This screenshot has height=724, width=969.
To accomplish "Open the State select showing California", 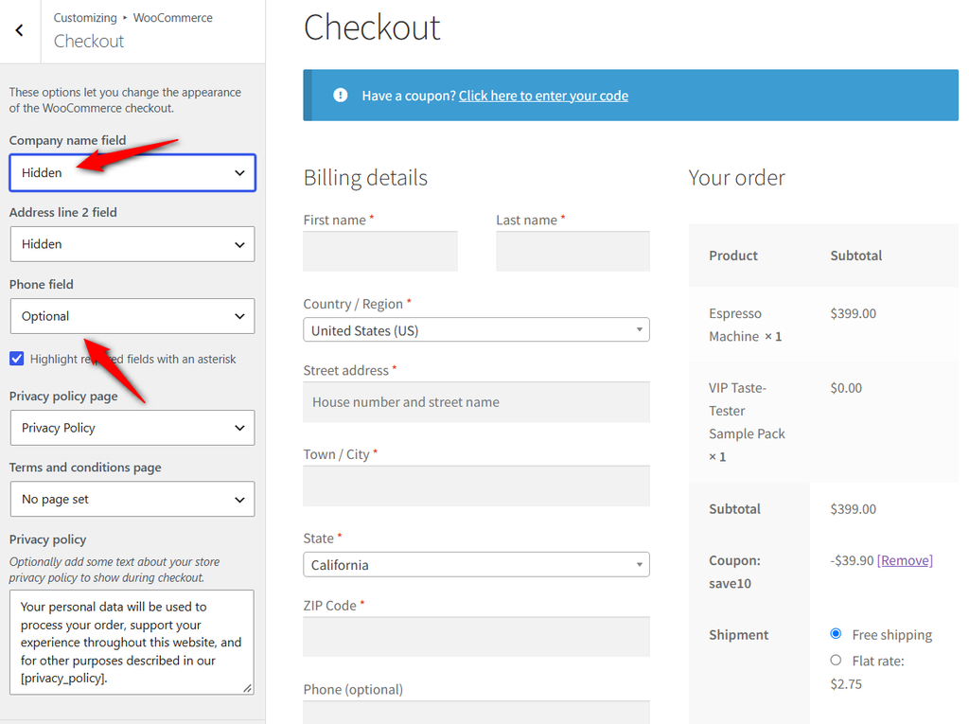I will pos(476,564).
